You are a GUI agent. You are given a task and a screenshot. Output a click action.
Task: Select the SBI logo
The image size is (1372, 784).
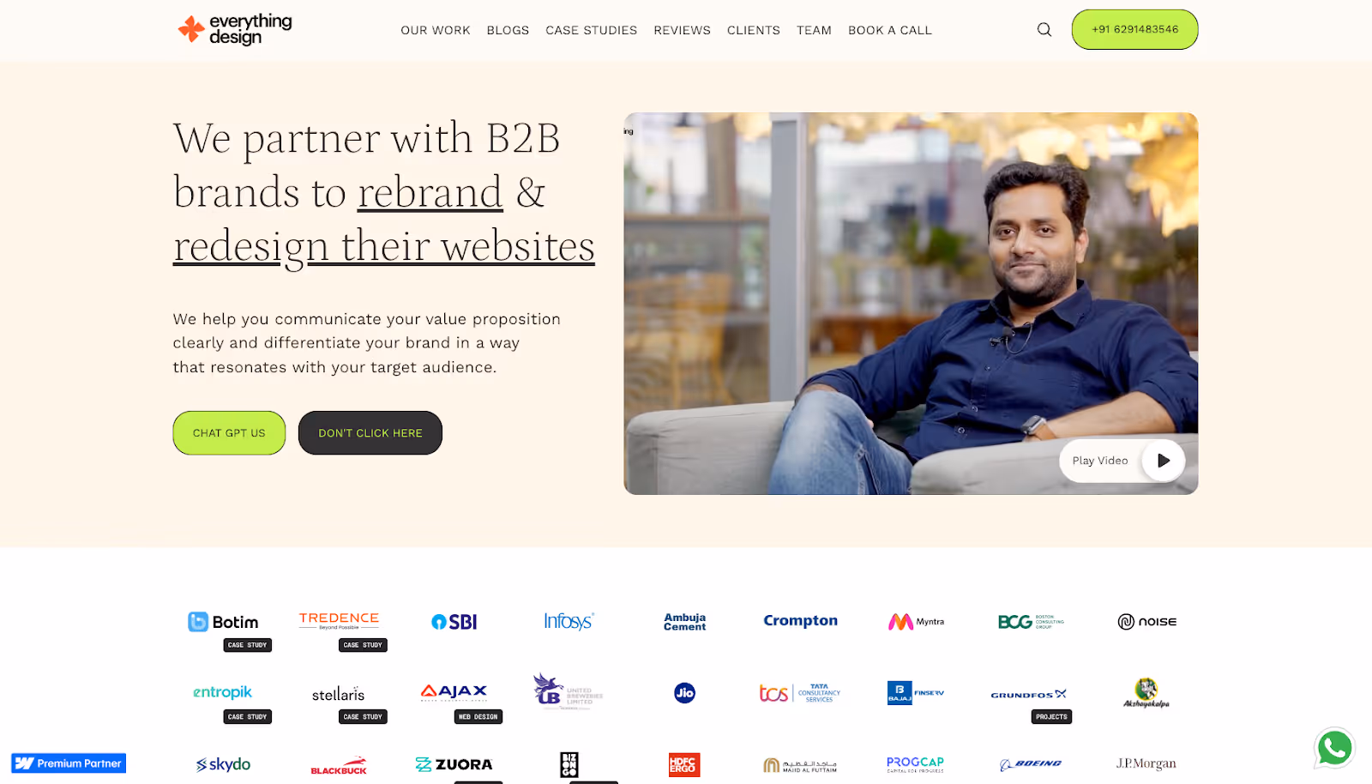(454, 622)
